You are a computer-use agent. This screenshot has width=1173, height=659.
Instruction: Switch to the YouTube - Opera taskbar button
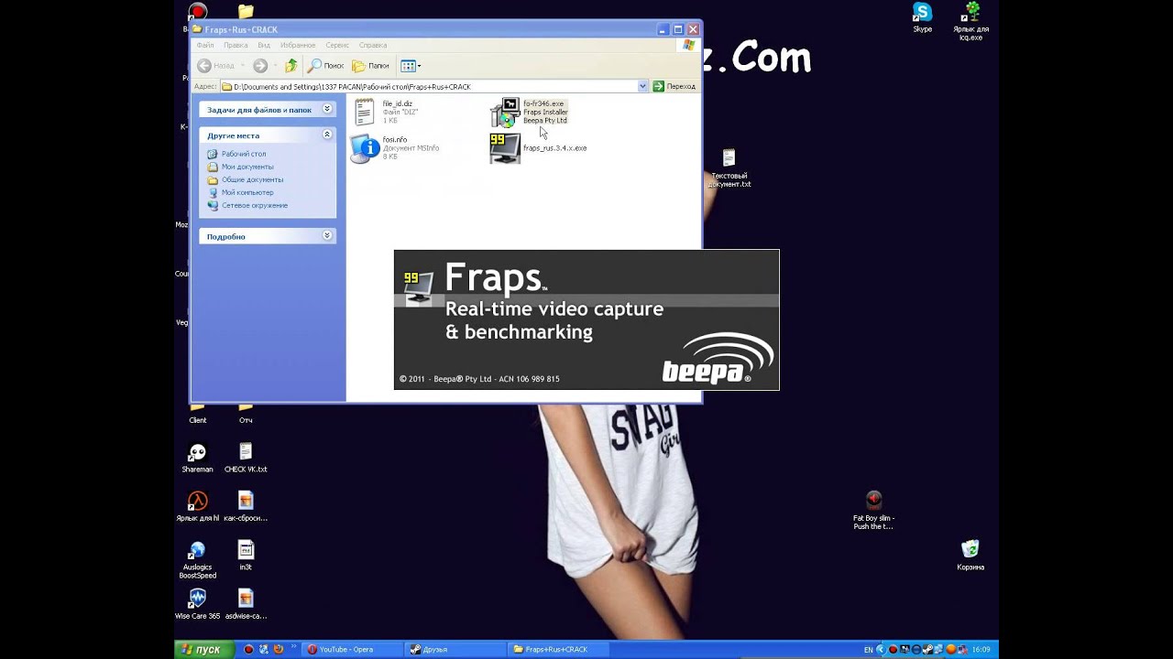click(352, 650)
